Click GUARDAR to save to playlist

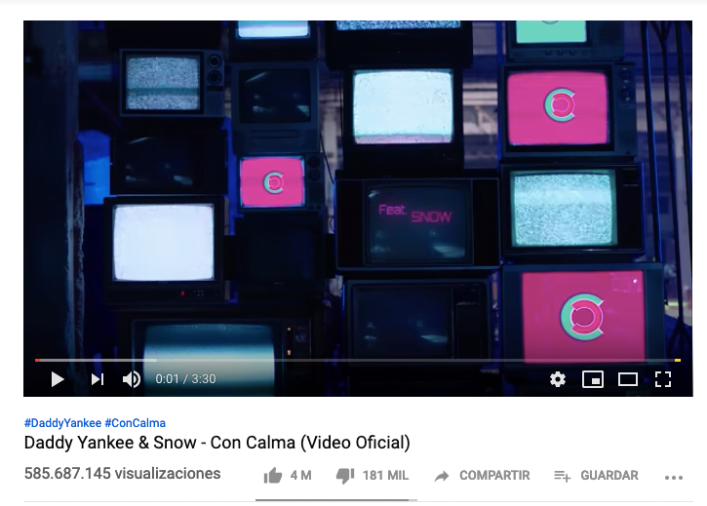click(596, 476)
